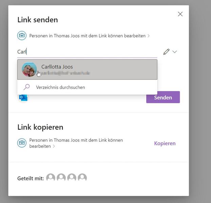The image size is (211, 203).
Task: Click the pencil edit permission icon
Action: click(x=166, y=52)
